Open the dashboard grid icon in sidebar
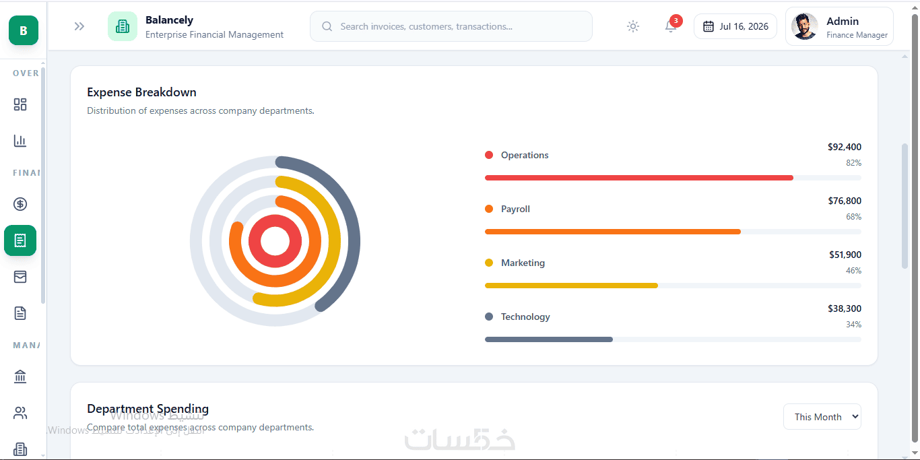This screenshot has width=920, height=460. point(20,104)
